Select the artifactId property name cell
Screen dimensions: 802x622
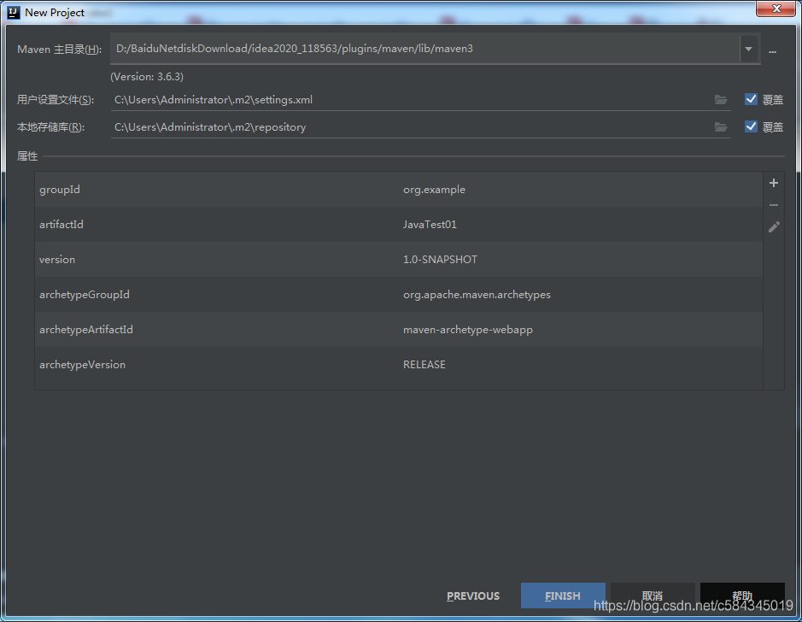click(217, 225)
